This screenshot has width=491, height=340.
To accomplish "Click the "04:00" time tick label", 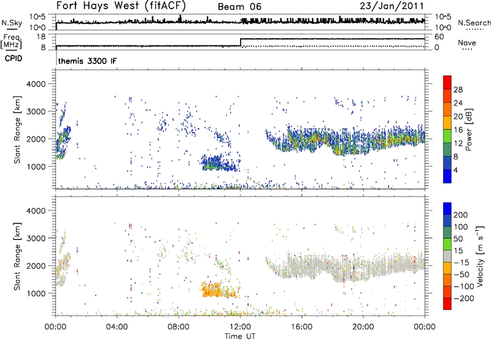I will [117, 327].
